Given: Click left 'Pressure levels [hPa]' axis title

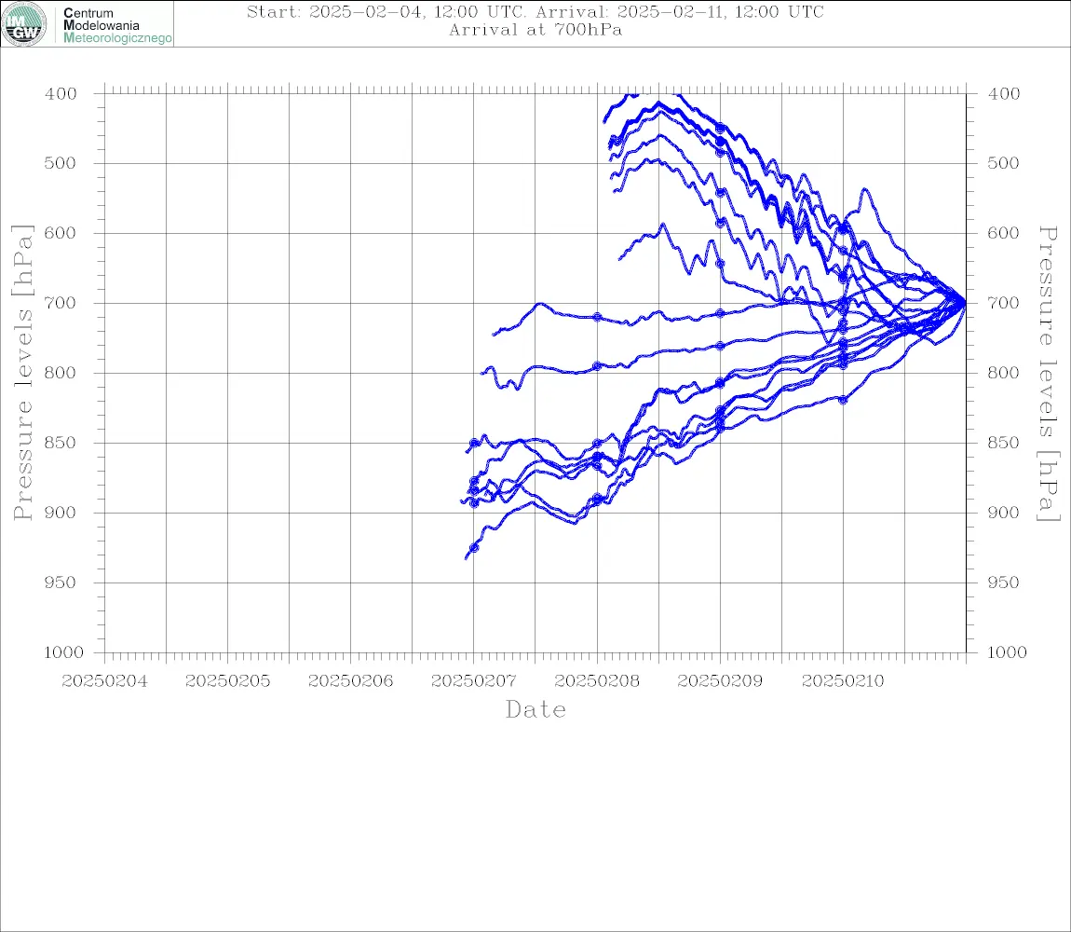Looking at the screenshot, I should click(x=22, y=373).
